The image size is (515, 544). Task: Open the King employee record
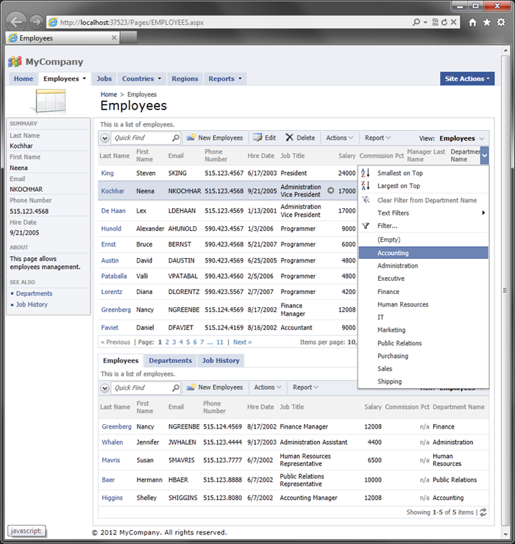[107, 173]
